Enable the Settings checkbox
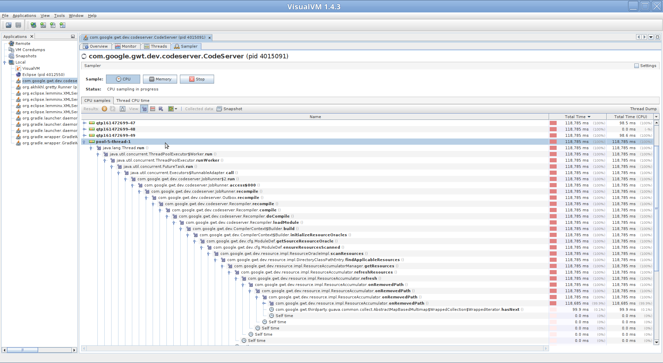The height and width of the screenshot is (363, 663). 636,65
